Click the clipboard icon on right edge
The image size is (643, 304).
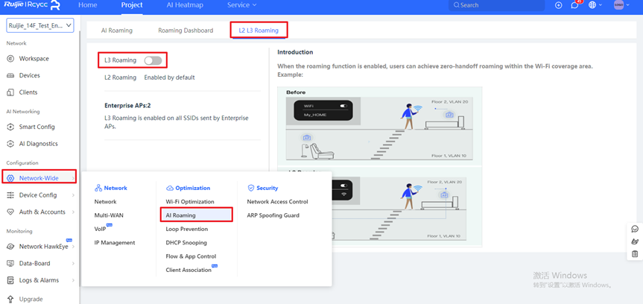[x=635, y=254]
